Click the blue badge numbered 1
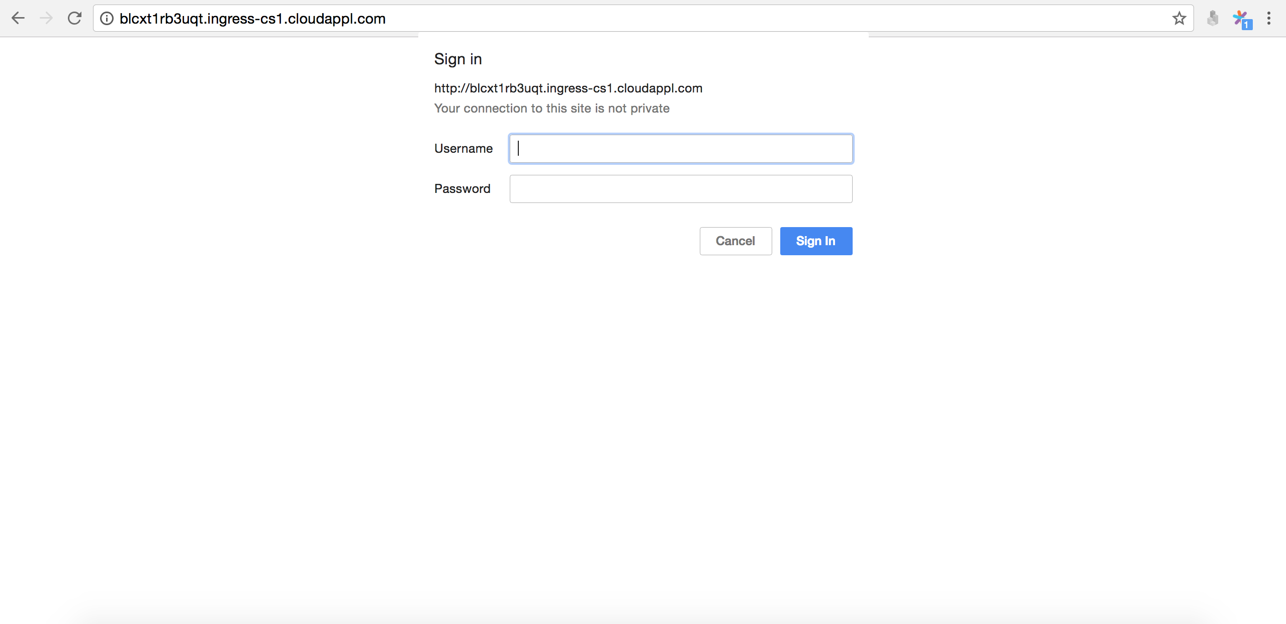This screenshot has height=624, width=1286. click(1247, 25)
